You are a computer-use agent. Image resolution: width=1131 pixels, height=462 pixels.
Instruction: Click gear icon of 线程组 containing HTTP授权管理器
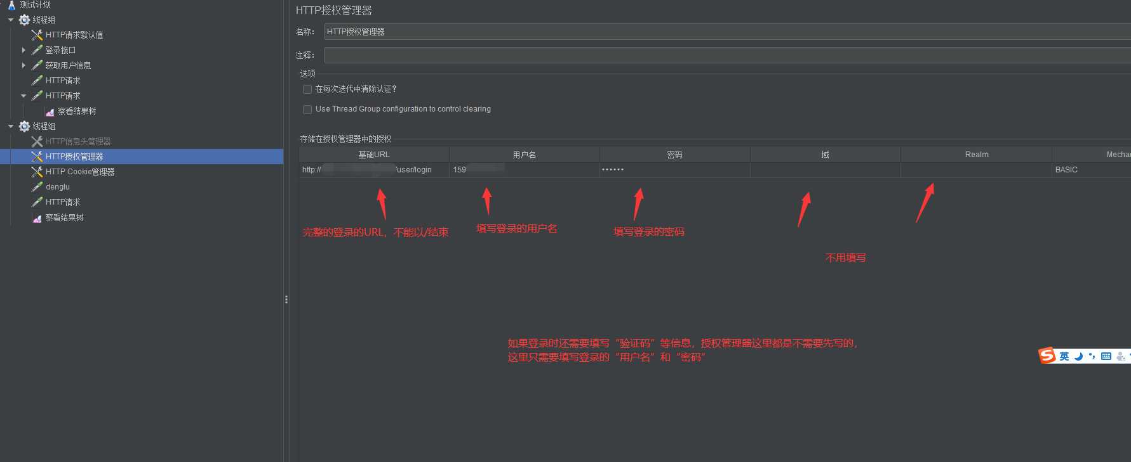(24, 126)
